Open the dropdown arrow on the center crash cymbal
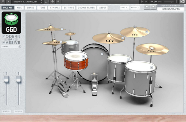 click(x=123, y=38)
